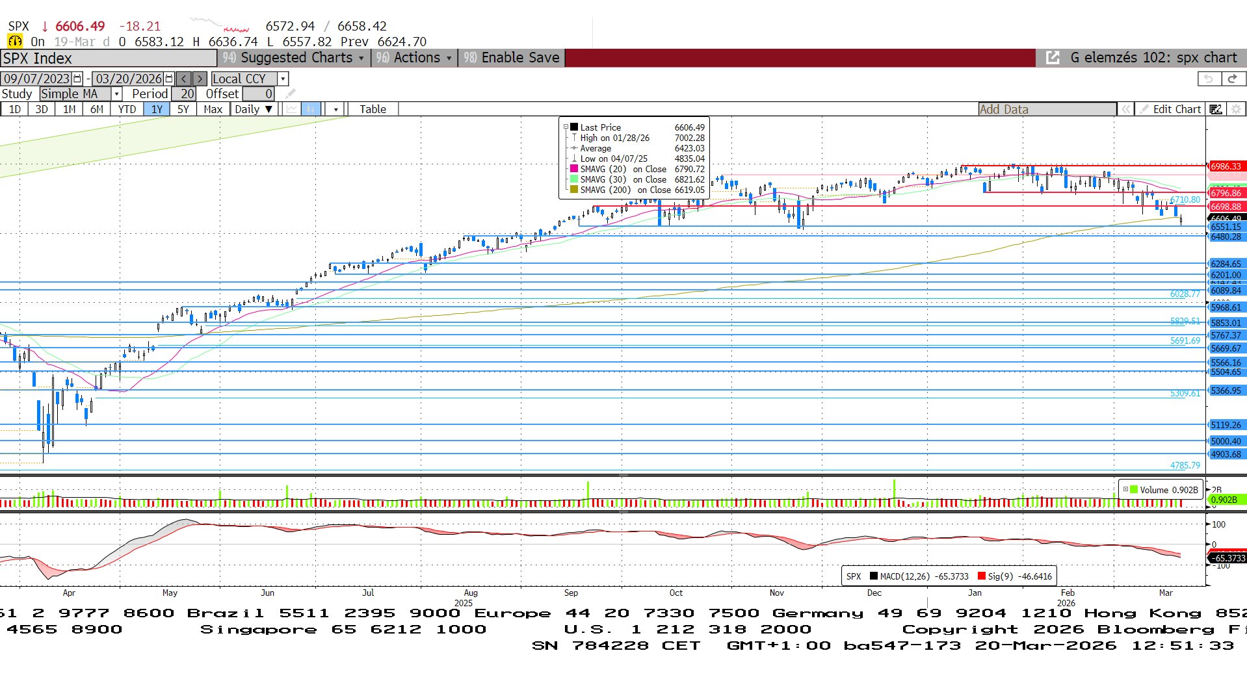
Task: Select the 5Y time range tab
Action: click(183, 109)
